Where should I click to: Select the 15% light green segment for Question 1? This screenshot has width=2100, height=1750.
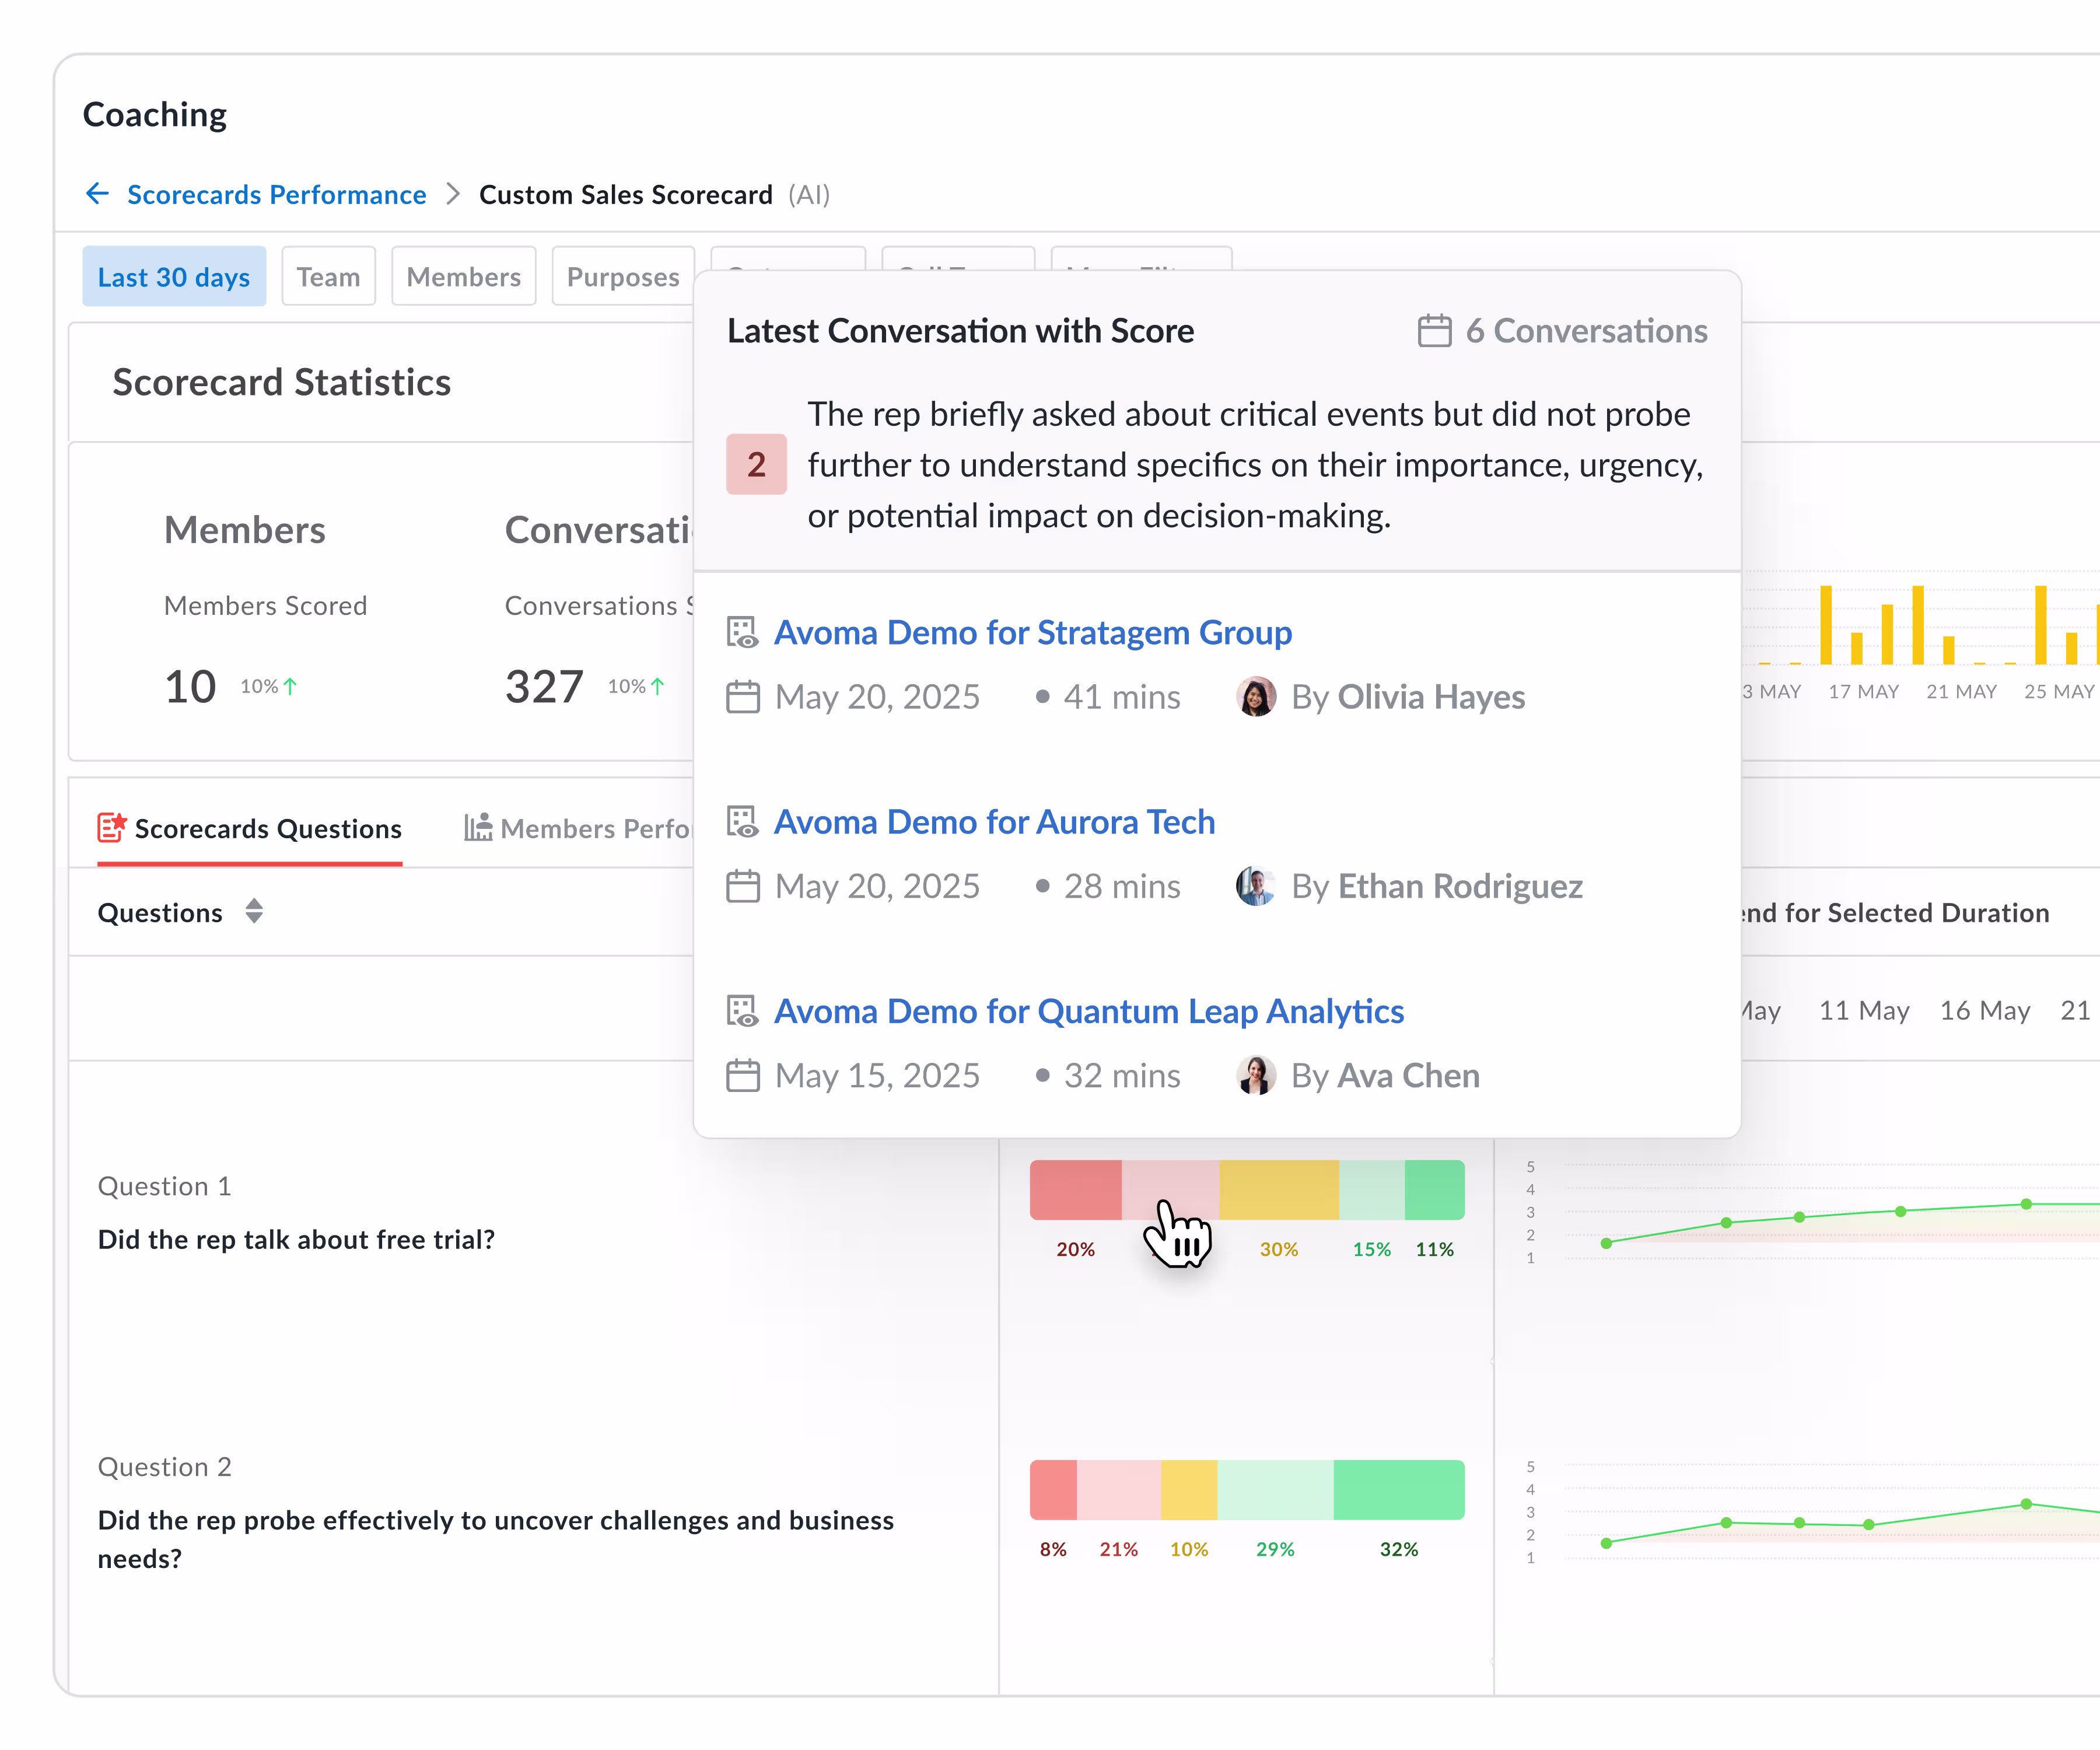click(x=1372, y=1190)
